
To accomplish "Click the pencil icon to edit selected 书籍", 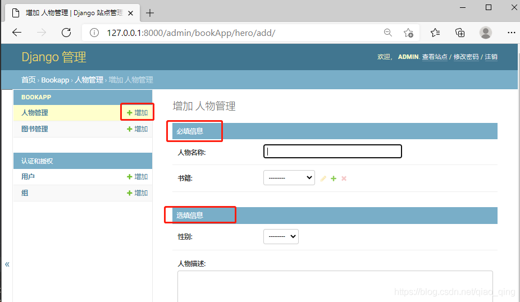I will 323,179.
